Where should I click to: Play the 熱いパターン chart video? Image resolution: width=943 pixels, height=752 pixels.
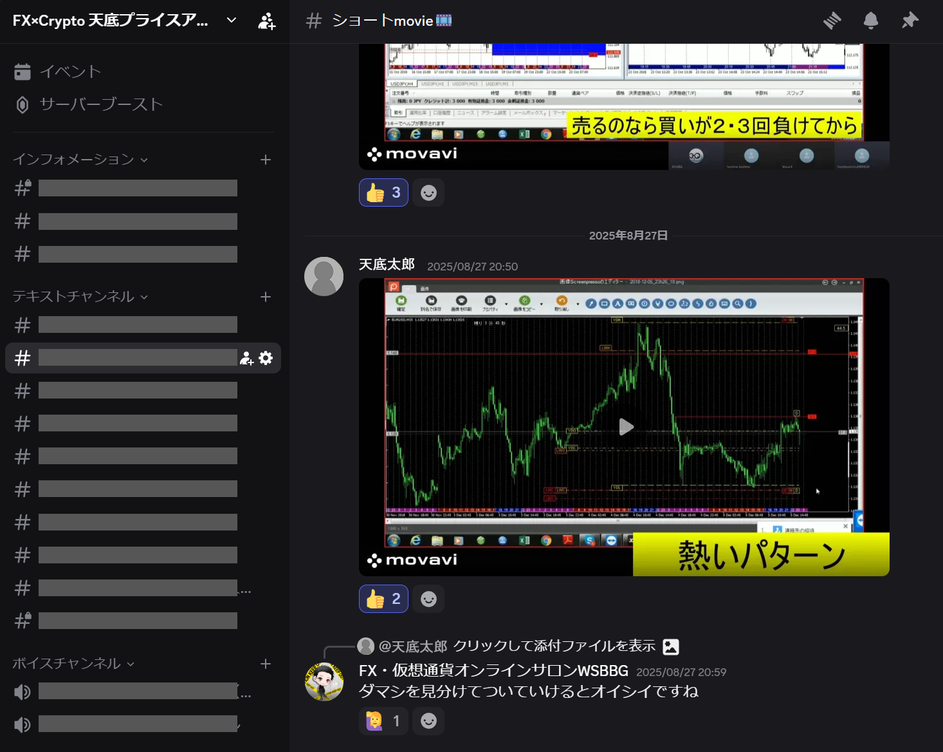coord(625,427)
